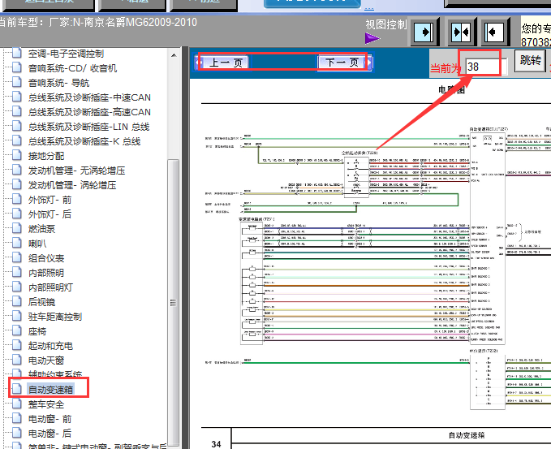Click the purple triangle next to 视图控制
551x449 pixels.
point(372,38)
